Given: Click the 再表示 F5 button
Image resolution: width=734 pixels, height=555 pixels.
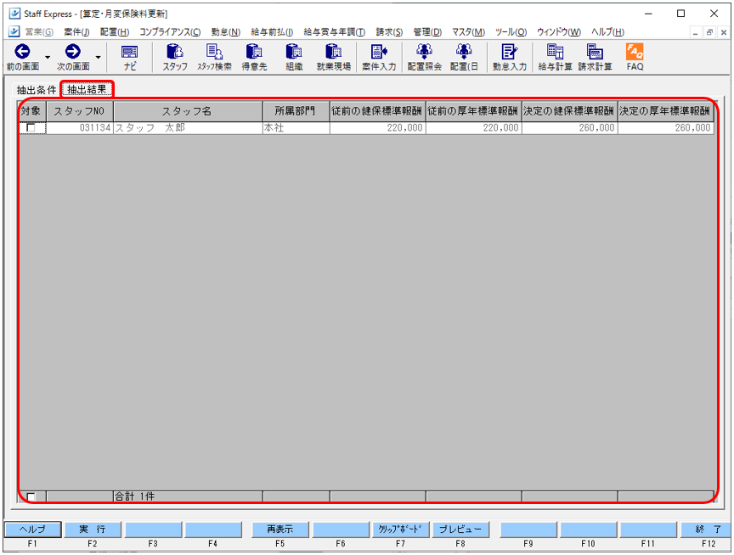Looking at the screenshot, I should (280, 530).
